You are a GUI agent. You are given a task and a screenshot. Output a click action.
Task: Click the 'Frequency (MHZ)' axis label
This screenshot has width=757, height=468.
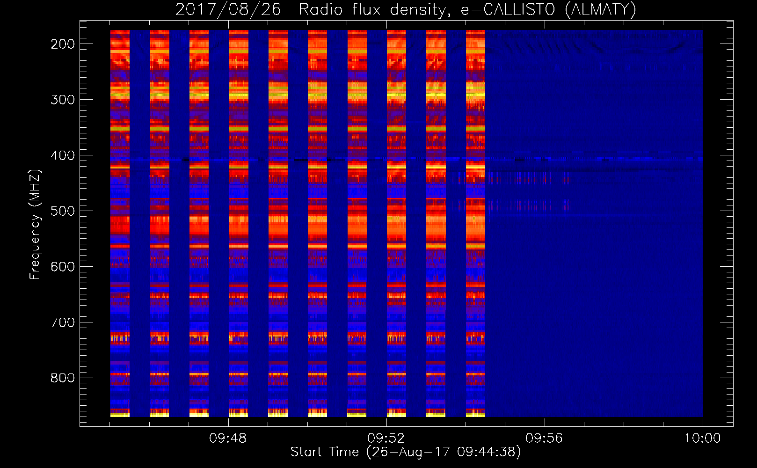pyautogui.click(x=35, y=224)
